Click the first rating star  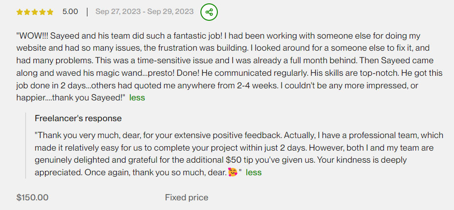19,12
